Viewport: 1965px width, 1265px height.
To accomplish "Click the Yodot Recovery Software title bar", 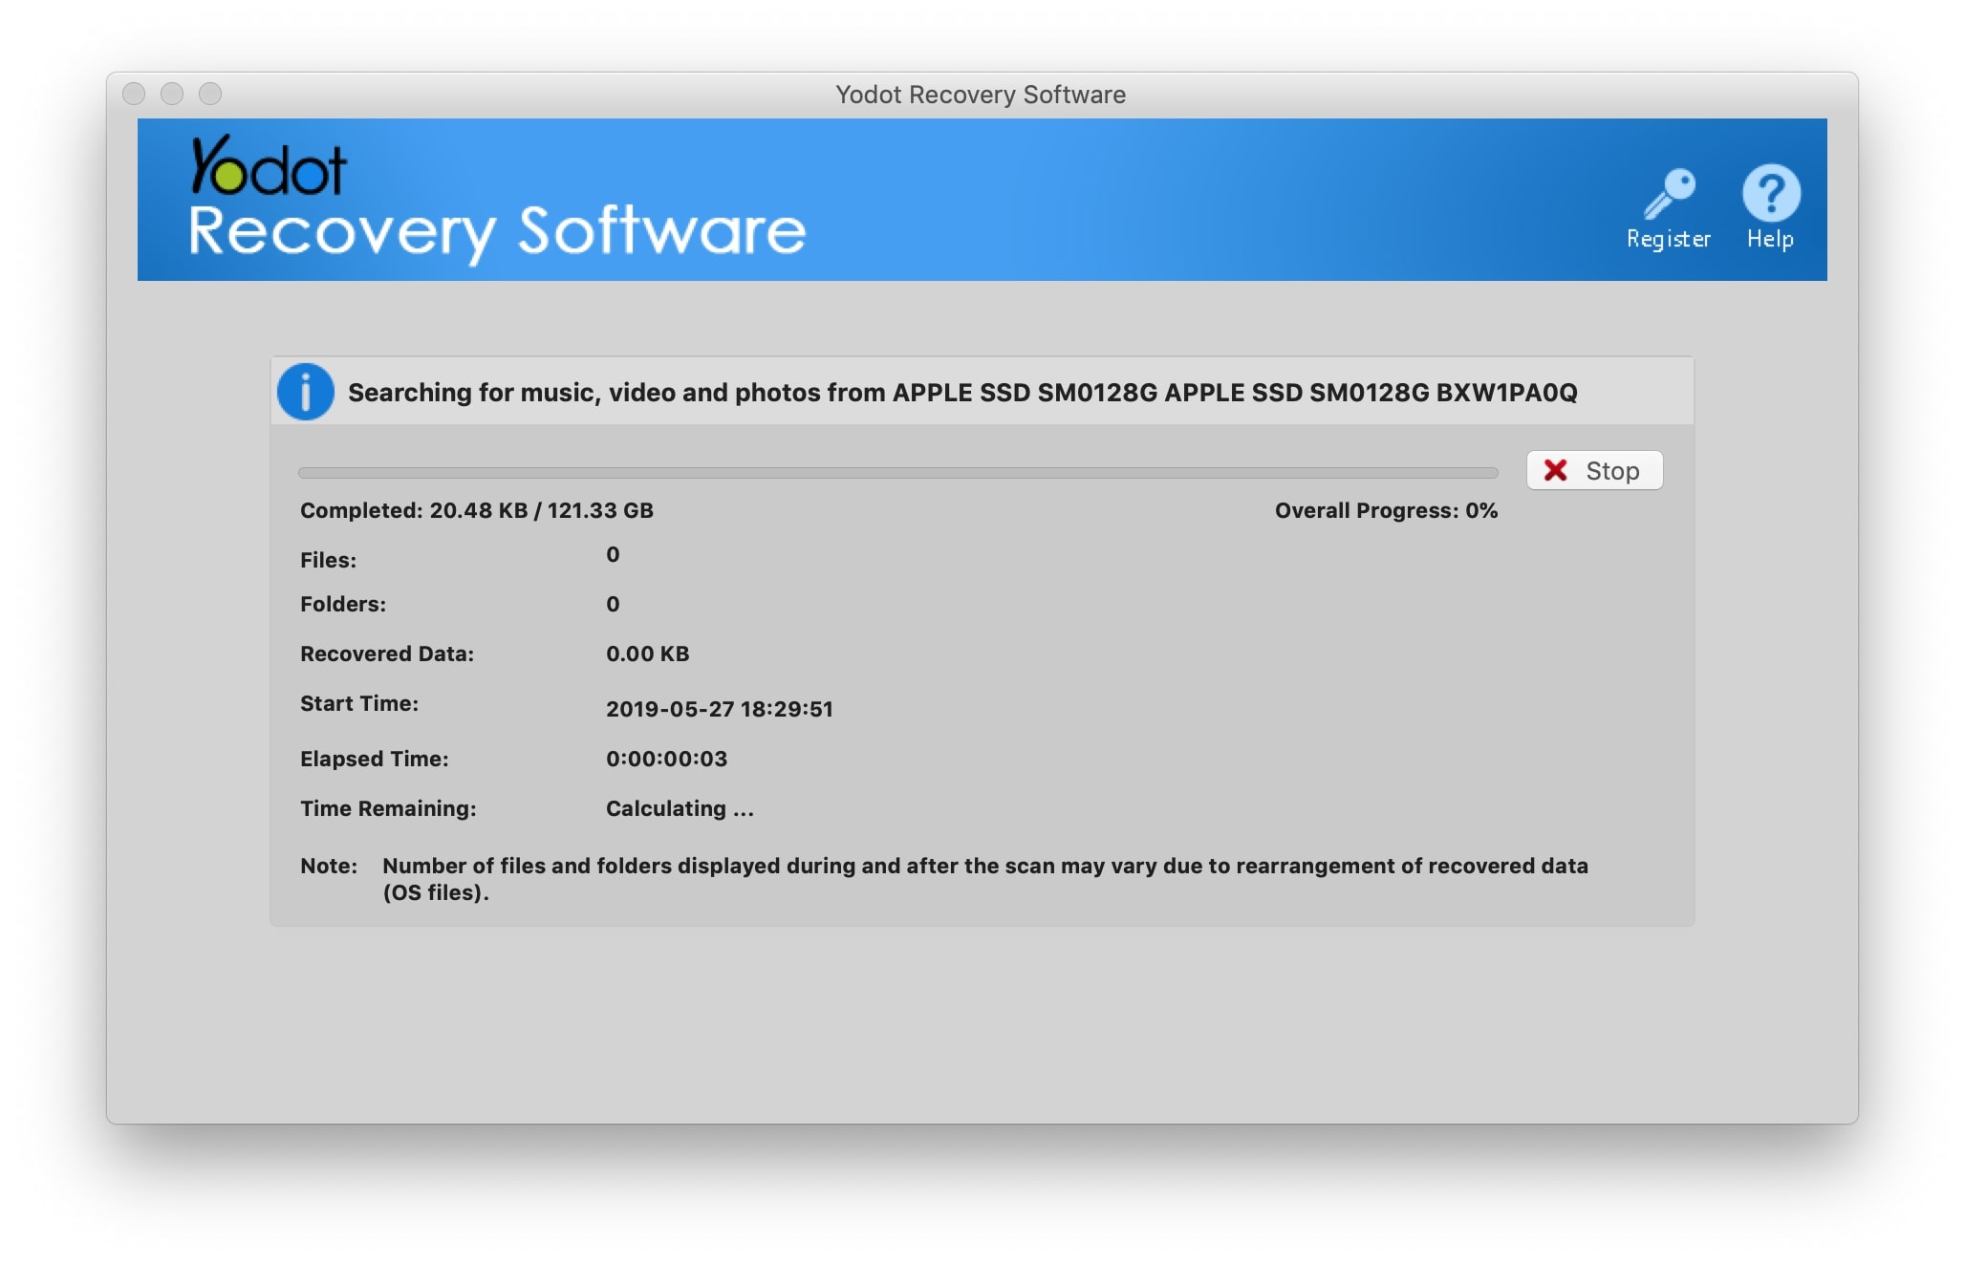I will (x=981, y=95).
